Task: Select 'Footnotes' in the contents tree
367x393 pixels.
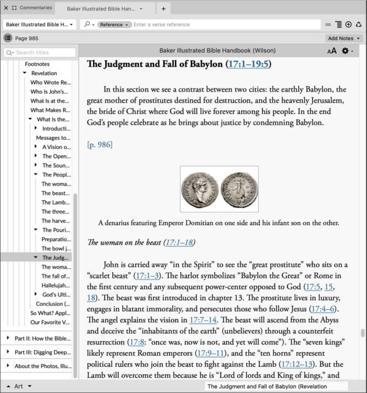Action: coord(37,64)
